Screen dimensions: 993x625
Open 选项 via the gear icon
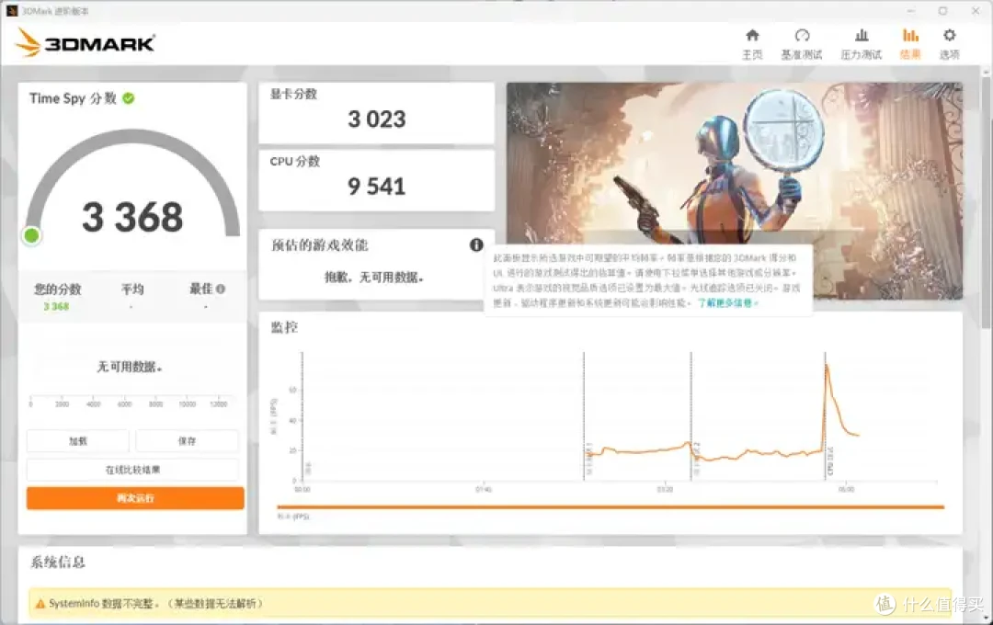949,34
